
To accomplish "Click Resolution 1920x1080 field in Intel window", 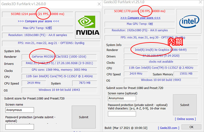I will pyautogui.click(x=140, y=30).
